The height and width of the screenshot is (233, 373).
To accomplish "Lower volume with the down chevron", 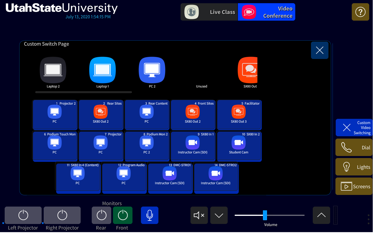I will click(219, 215).
